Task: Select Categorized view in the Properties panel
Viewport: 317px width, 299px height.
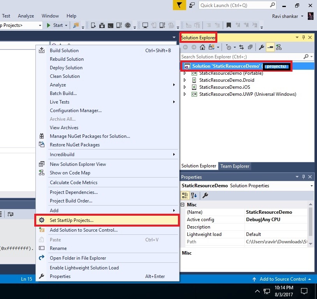Action: [186, 194]
